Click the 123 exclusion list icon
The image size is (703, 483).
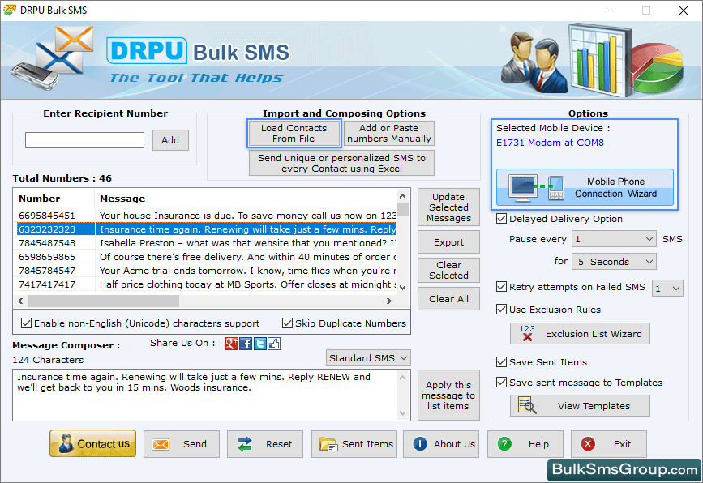(x=527, y=333)
